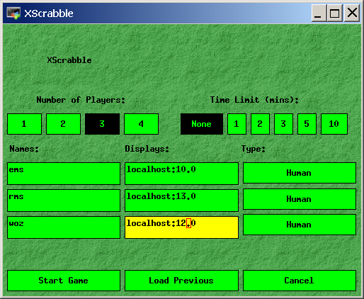Click the Type: label
Viewport: 364px width, 299px height.
point(254,149)
